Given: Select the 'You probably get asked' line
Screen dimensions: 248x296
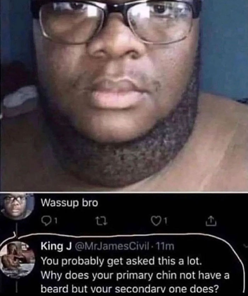Looking at the screenshot, I should [x=122, y=262].
